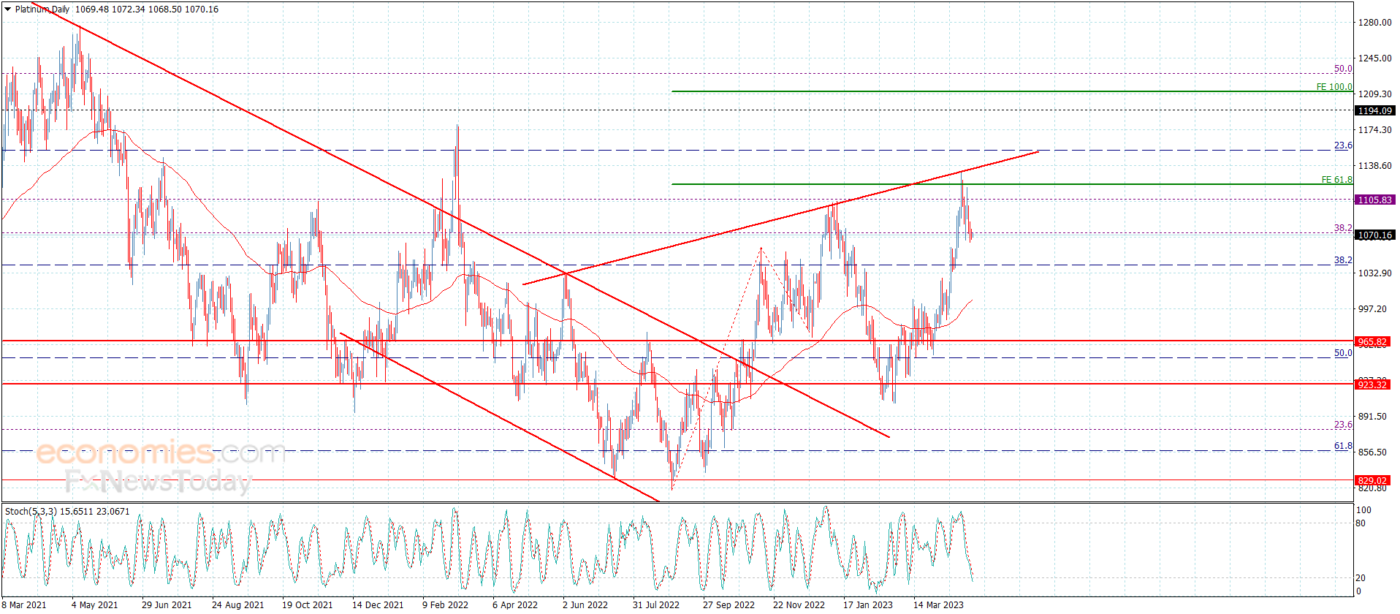Open the chart dropdown arrow beside Platinum,Daily

pos(7,10)
